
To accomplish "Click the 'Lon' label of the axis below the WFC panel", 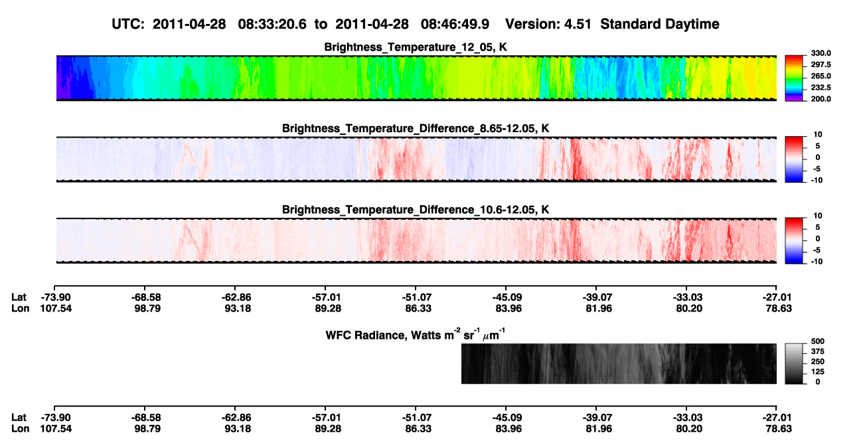I will point(20,429).
